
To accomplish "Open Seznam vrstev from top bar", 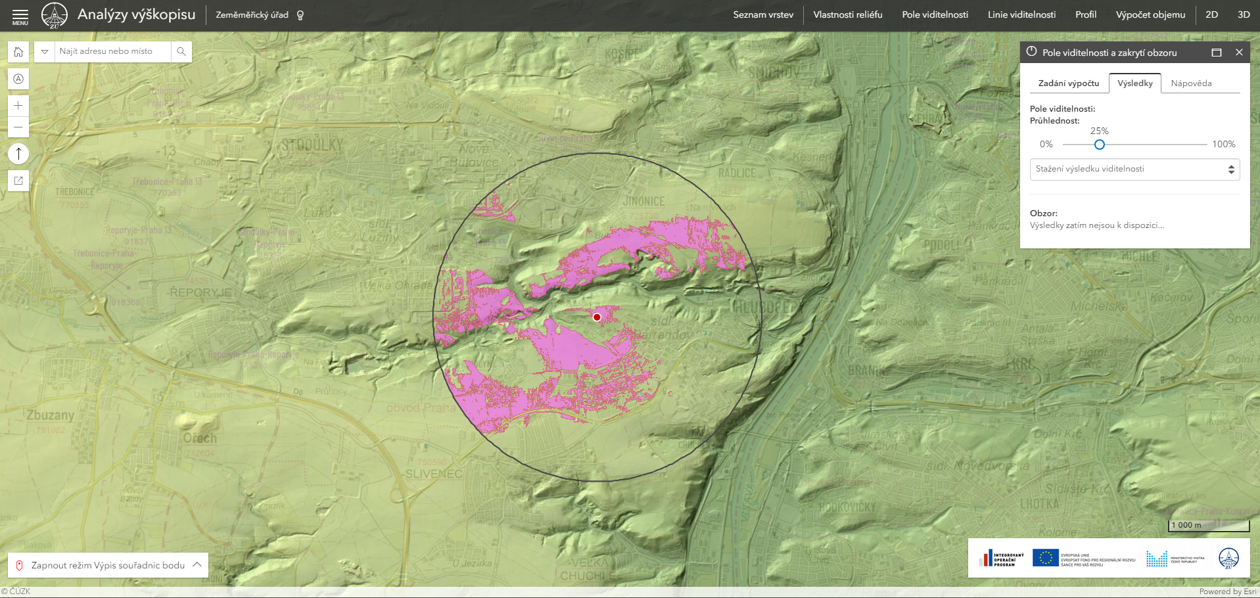I will point(763,14).
